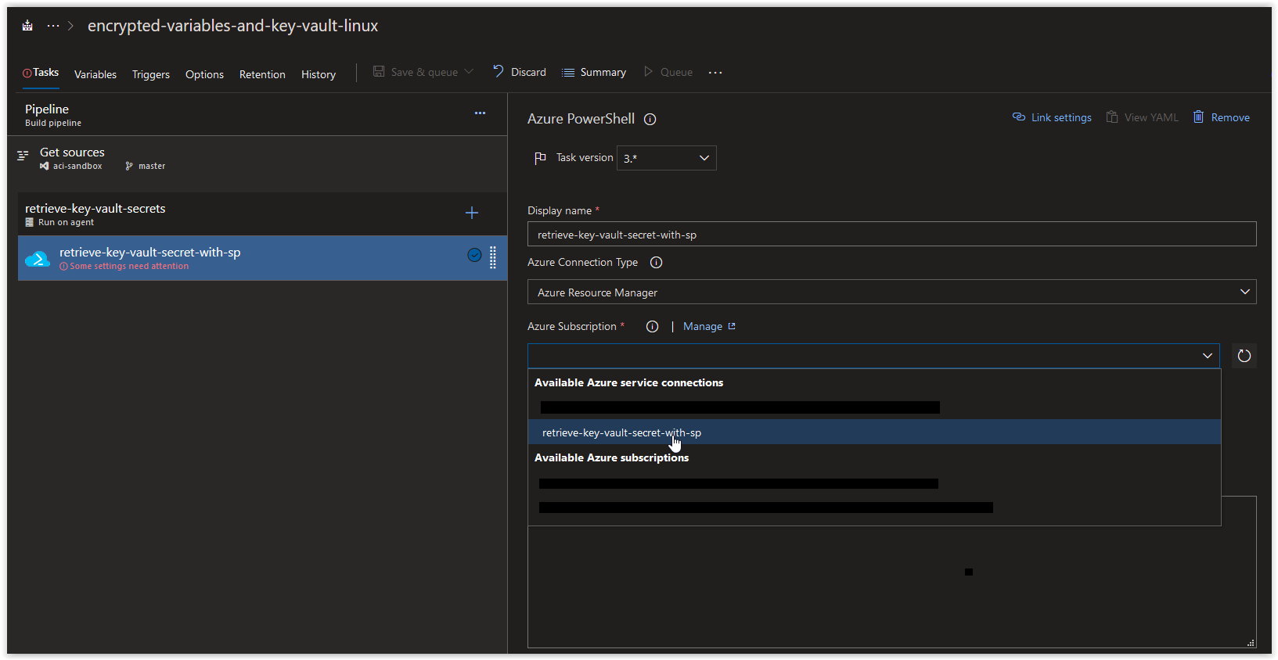
Task: Open the toolbar more actions ellipsis
Action: tap(715, 73)
